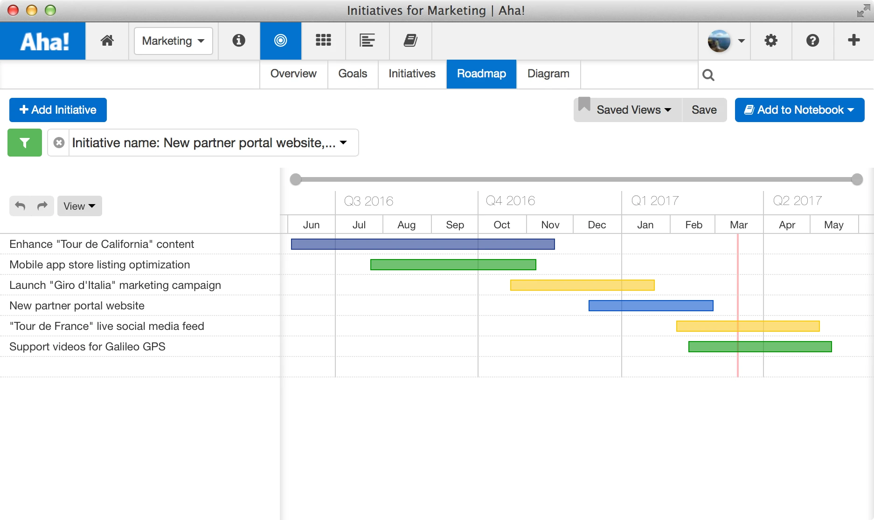Click the right timeline range slider handle

857,179
